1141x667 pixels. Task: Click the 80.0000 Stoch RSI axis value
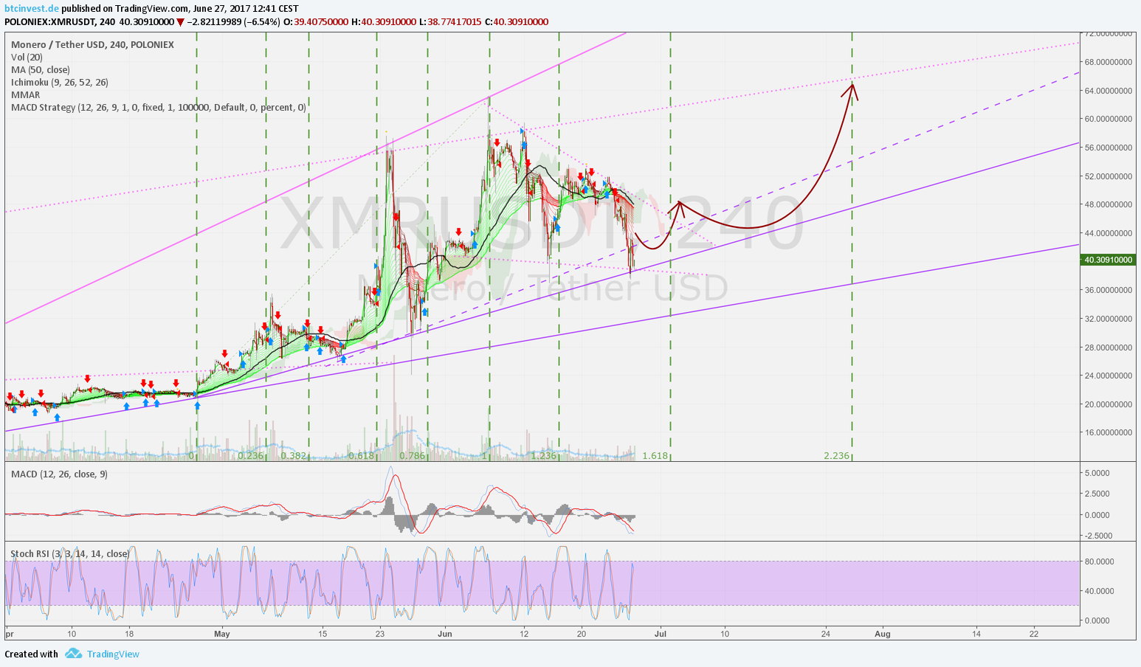pos(1099,561)
